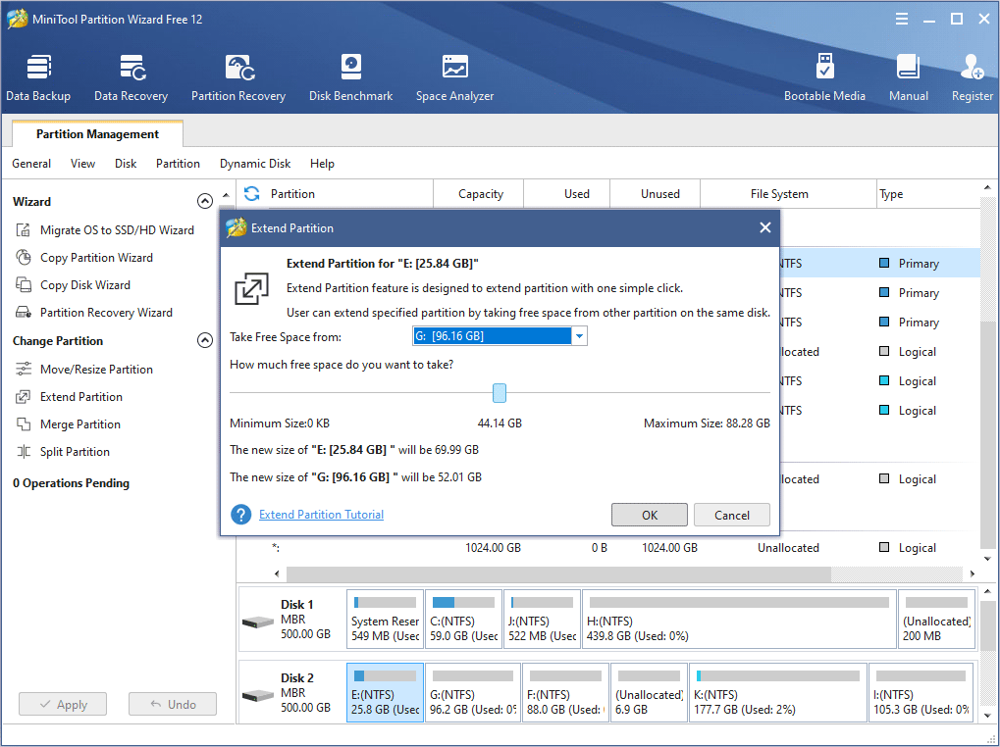
Task: Open Space Analyzer
Action: point(454,77)
